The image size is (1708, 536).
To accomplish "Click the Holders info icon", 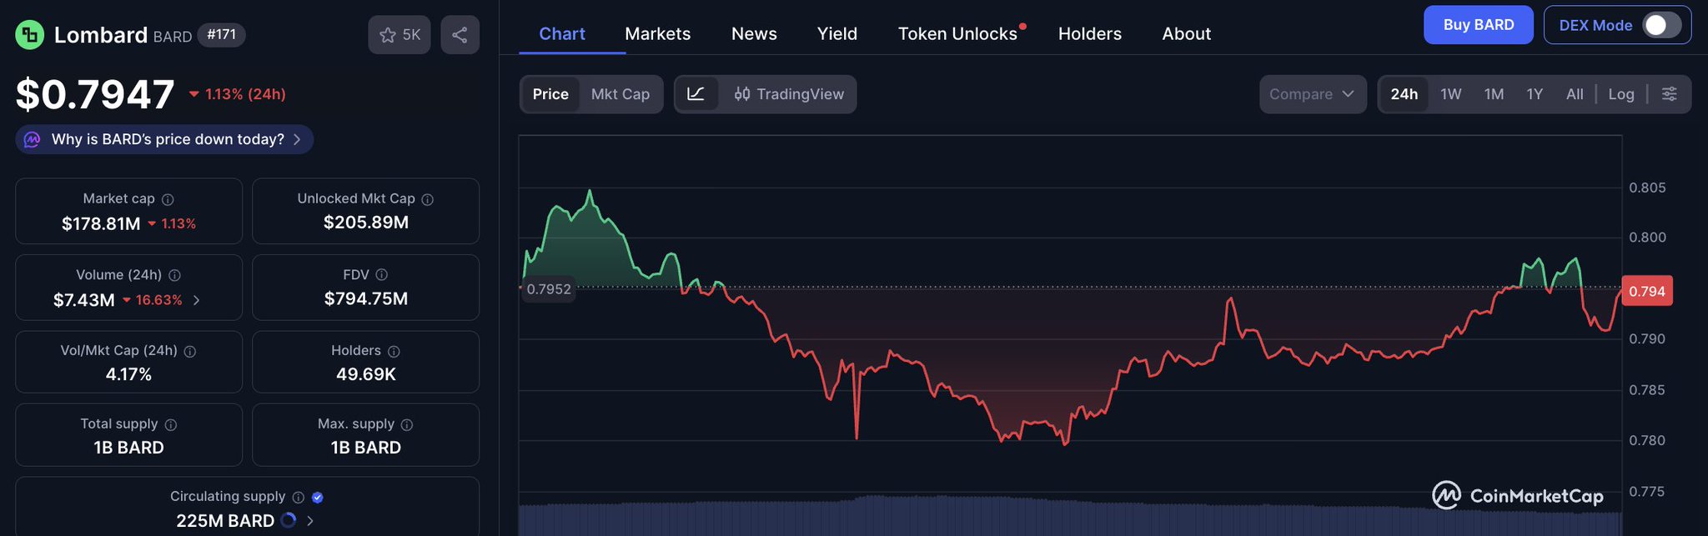I will [394, 352].
